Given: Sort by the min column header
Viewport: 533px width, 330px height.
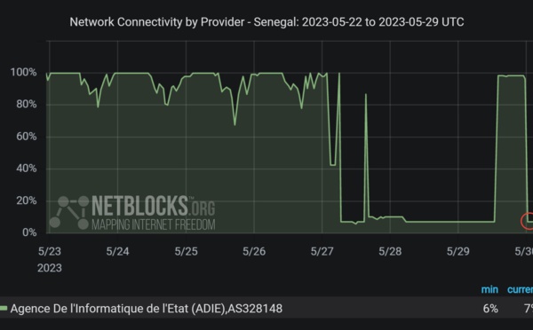Looking at the screenshot, I should [x=489, y=289].
